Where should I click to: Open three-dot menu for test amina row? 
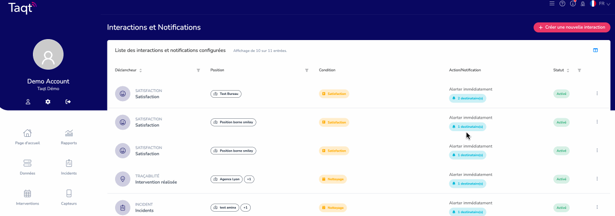coord(597,207)
